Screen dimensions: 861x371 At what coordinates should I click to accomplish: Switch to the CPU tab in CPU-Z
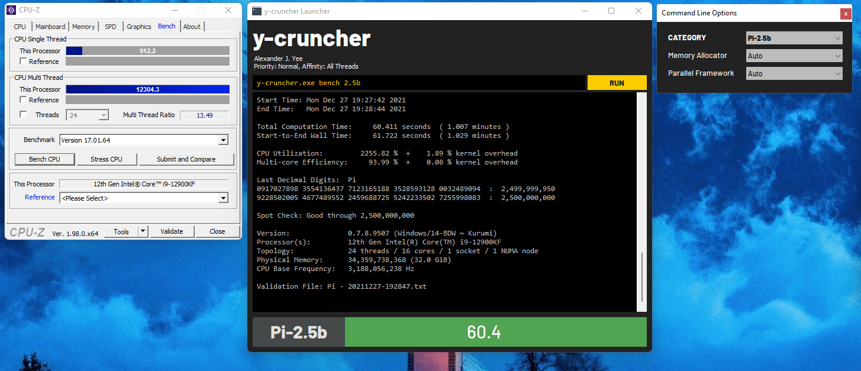point(20,27)
